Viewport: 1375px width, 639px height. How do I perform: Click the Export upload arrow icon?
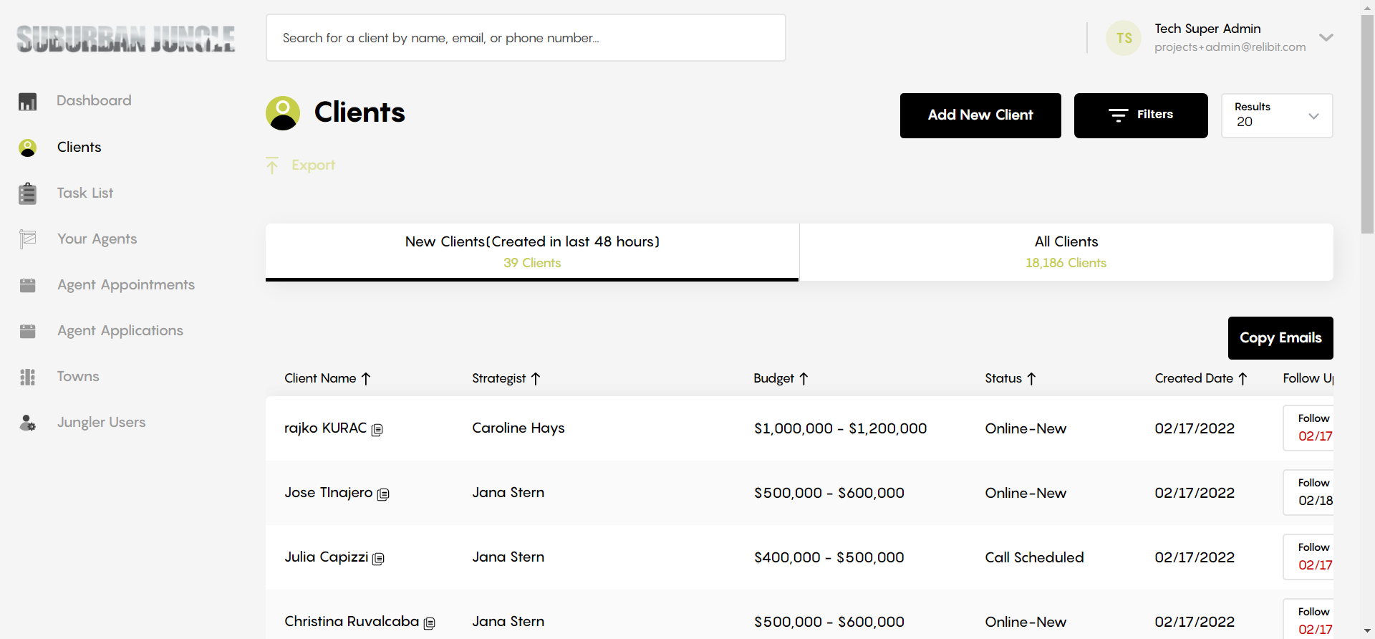coord(272,165)
